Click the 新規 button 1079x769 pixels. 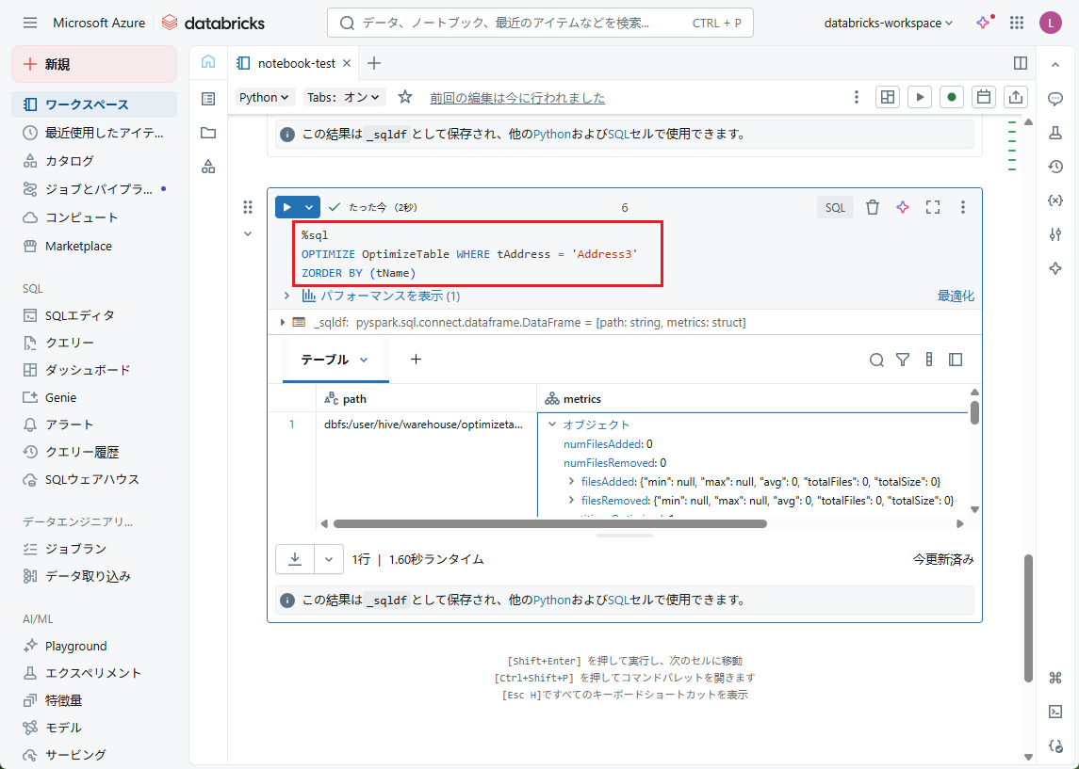pos(94,64)
